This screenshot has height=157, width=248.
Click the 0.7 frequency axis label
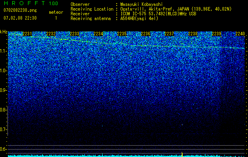coord(3,130)
